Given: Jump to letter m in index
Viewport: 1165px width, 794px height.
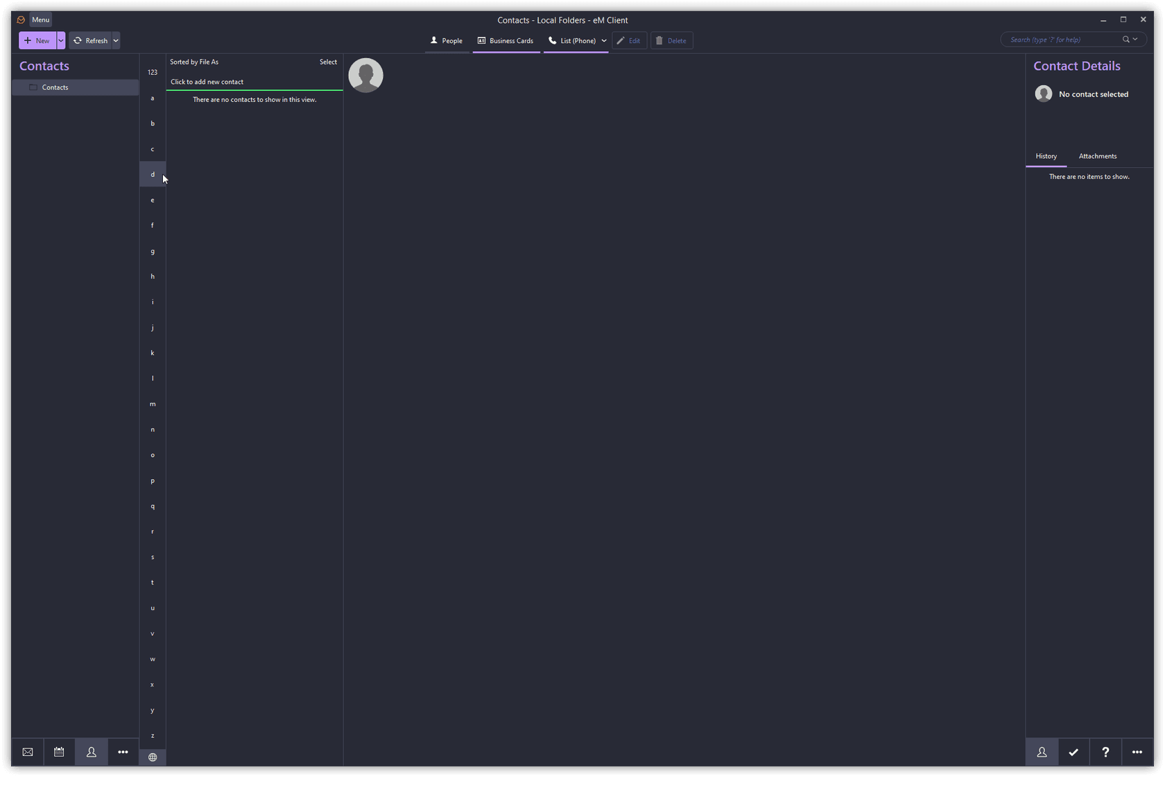Looking at the screenshot, I should click(x=153, y=404).
